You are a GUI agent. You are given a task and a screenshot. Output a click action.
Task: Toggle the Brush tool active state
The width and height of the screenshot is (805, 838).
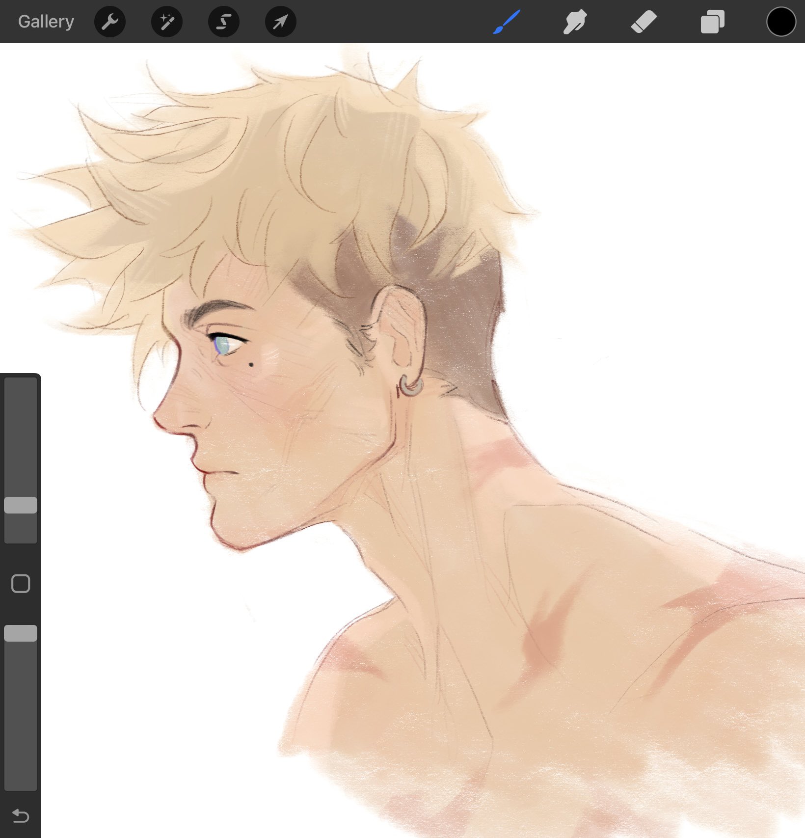pyautogui.click(x=506, y=21)
